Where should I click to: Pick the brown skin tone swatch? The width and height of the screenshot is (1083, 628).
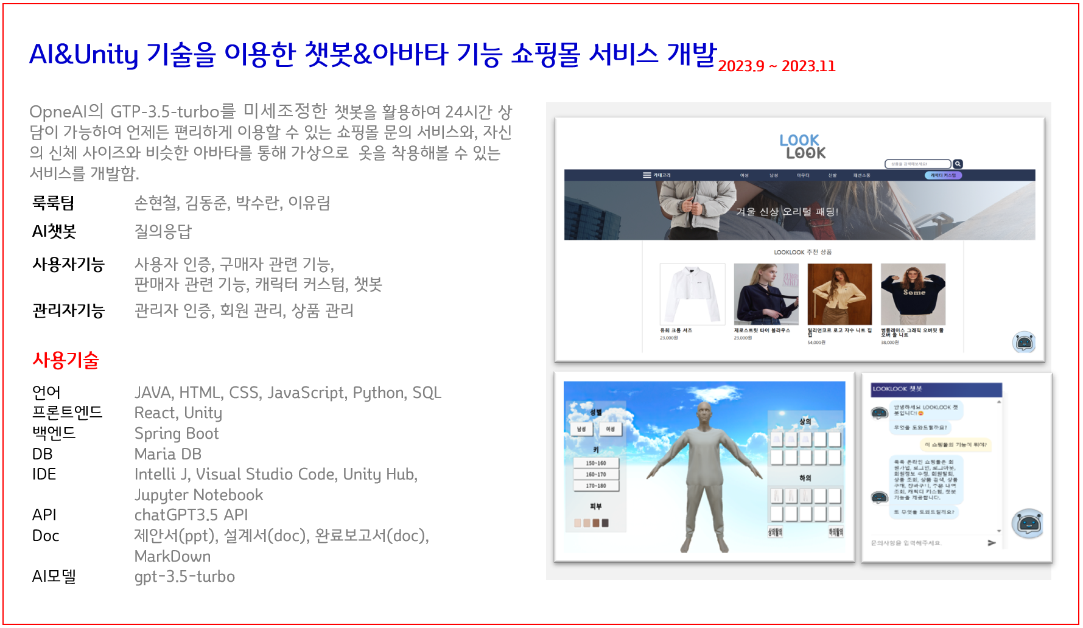[596, 523]
